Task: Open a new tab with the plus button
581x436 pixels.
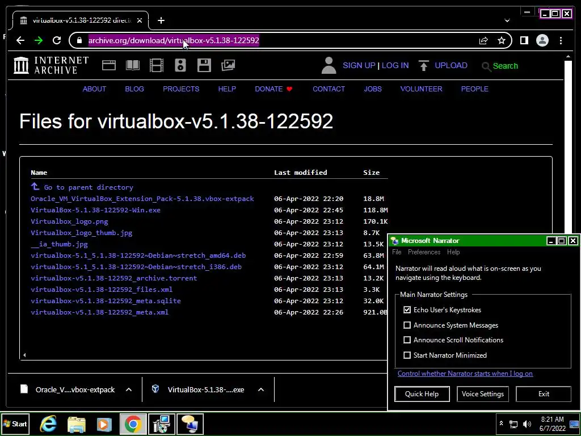Action: click(161, 21)
